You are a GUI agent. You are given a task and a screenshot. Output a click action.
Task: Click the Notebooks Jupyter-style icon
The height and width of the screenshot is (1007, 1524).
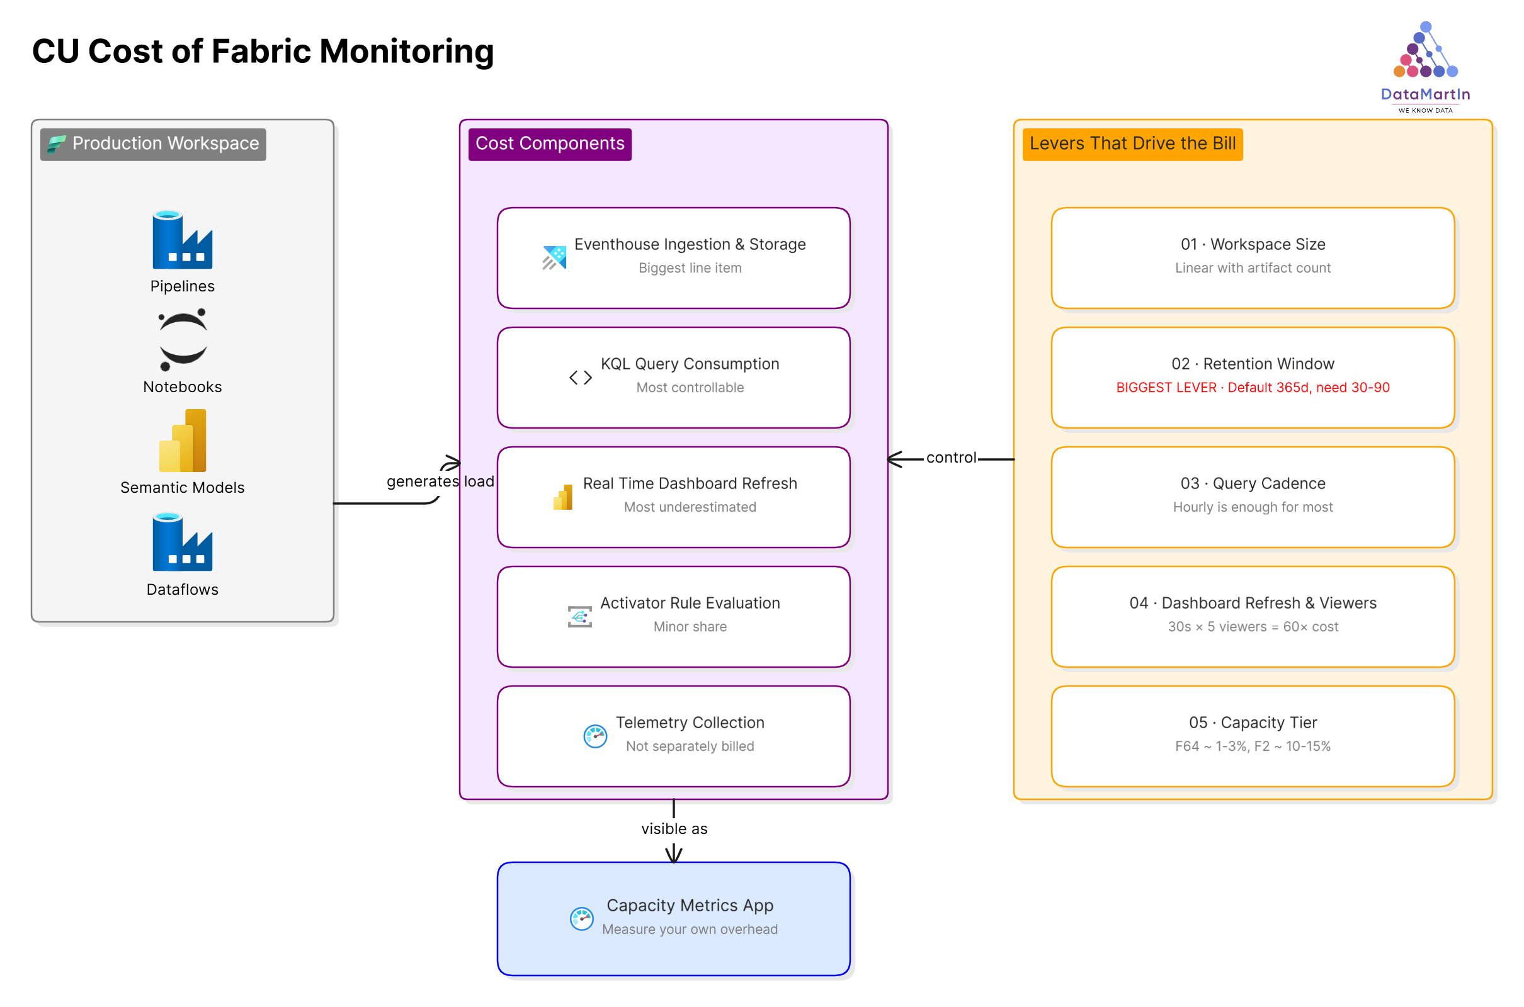pyautogui.click(x=183, y=340)
